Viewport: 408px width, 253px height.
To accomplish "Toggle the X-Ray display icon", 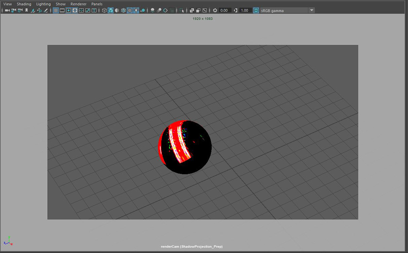I will (192, 11).
